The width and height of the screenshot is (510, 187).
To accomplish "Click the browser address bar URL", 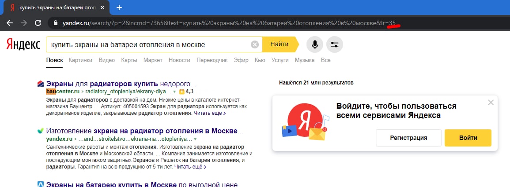I will (229, 23).
